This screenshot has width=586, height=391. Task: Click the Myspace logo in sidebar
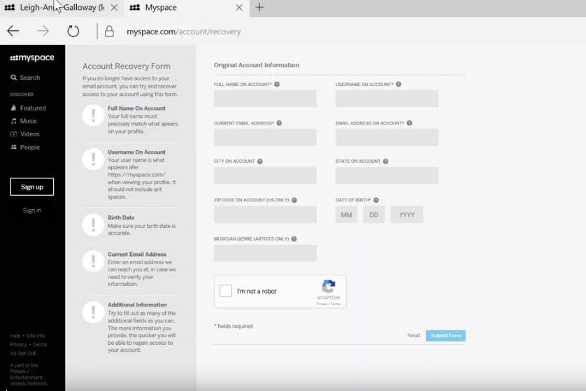point(32,58)
